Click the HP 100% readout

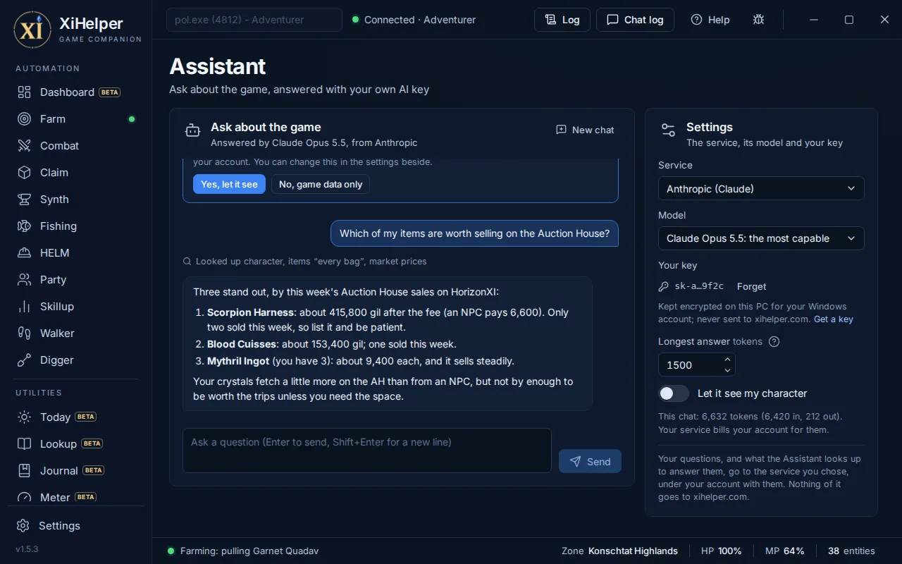[x=721, y=551]
